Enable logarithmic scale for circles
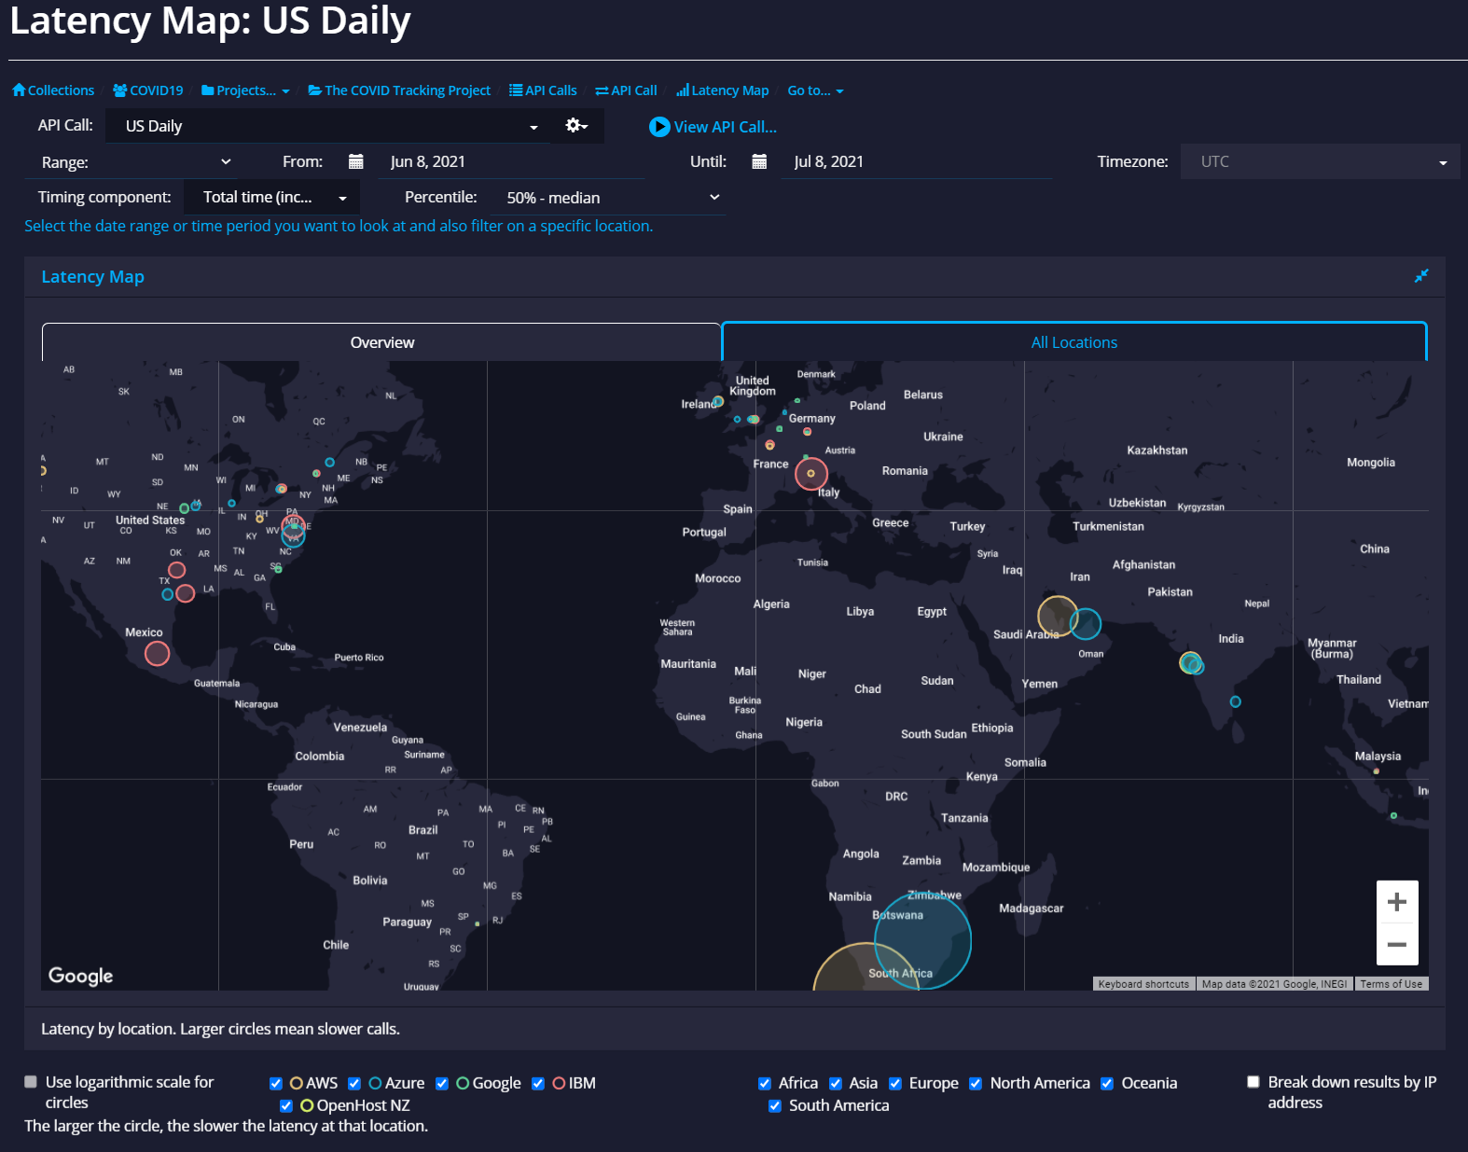1468x1152 pixels. [x=31, y=1082]
